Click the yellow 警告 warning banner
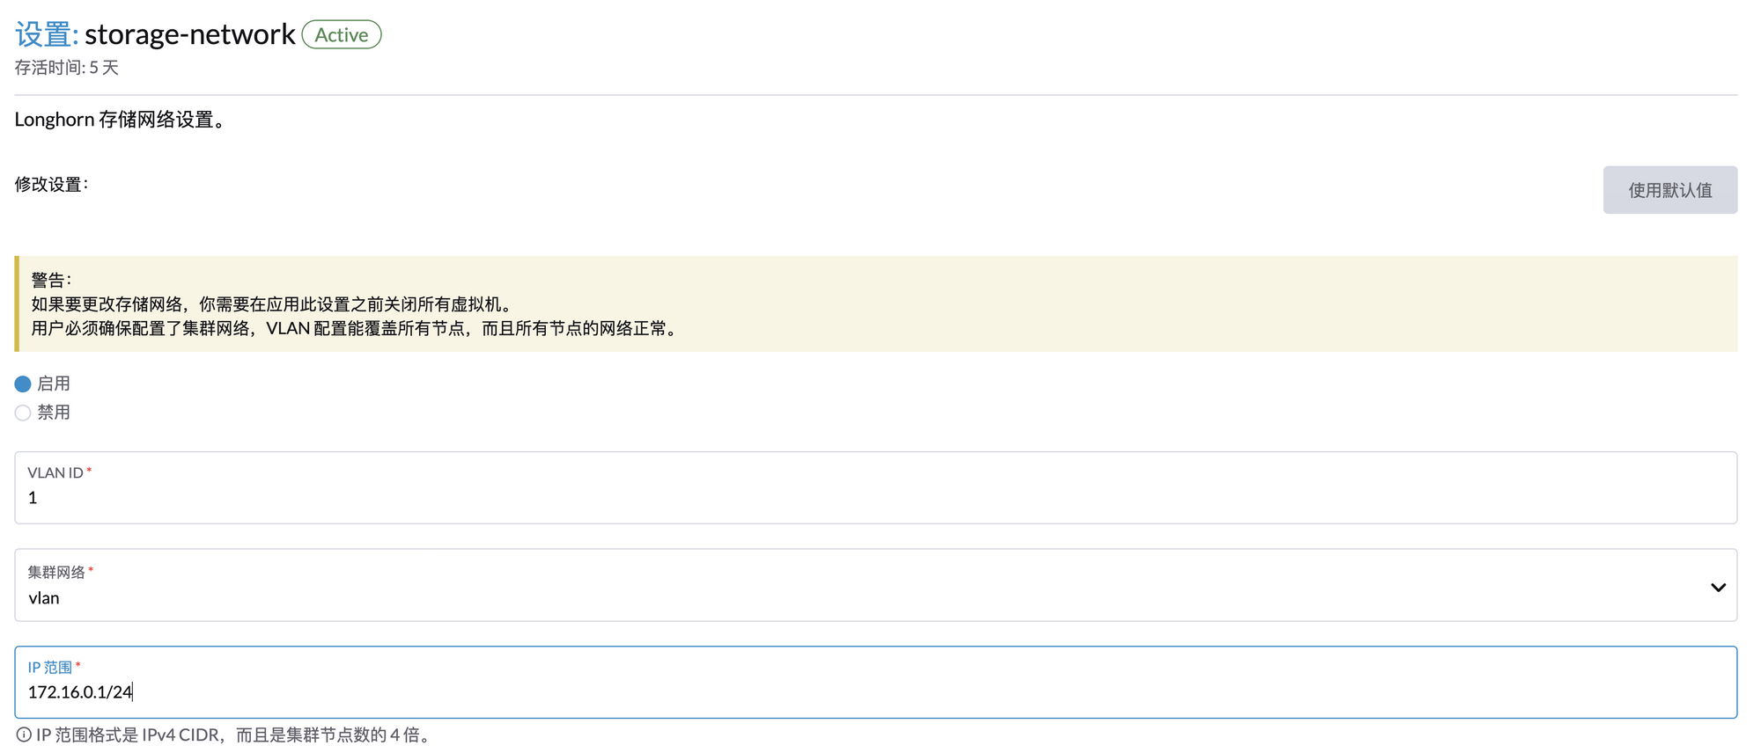1761x753 pixels. pyautogui.click(x=875, y=304)
